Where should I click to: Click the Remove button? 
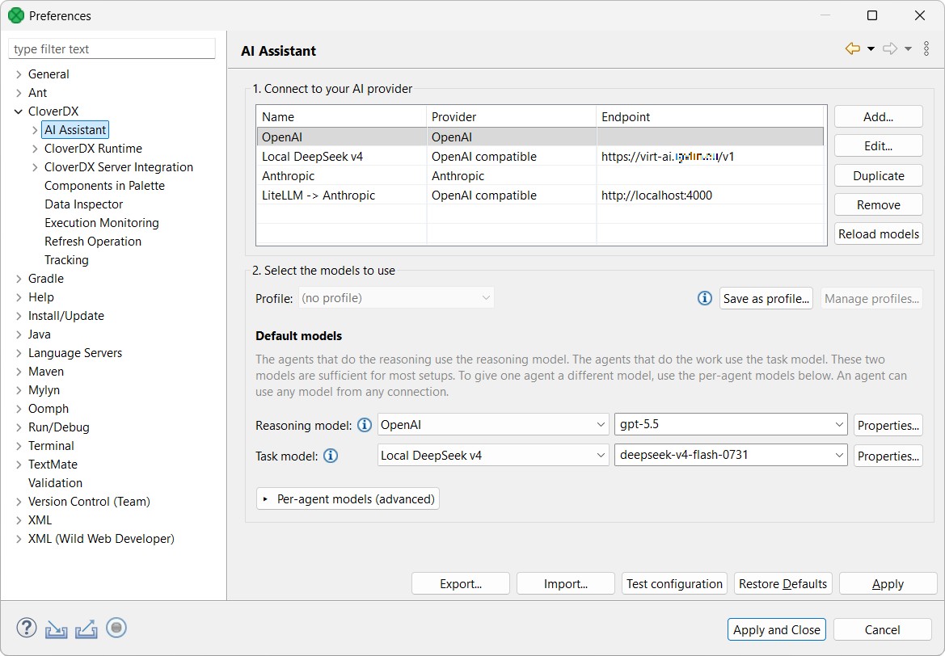pos(878,205)
